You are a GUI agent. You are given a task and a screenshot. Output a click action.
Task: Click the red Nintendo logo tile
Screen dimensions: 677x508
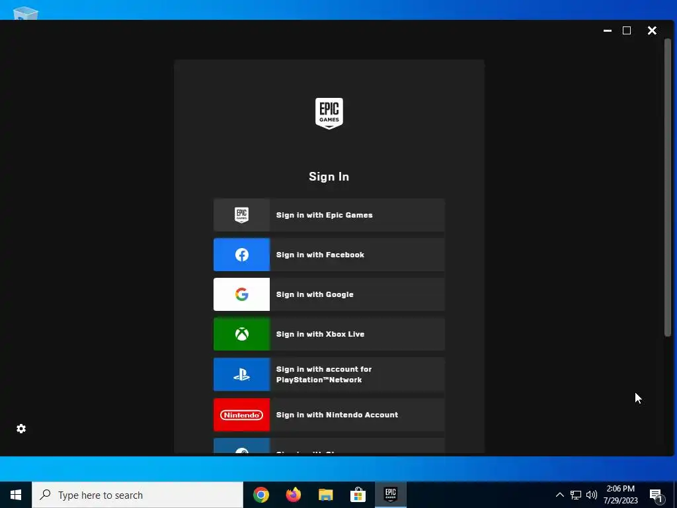[x=241, y=415]
